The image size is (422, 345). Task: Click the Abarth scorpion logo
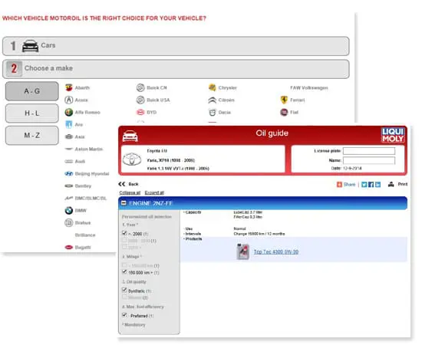(68, 87)
